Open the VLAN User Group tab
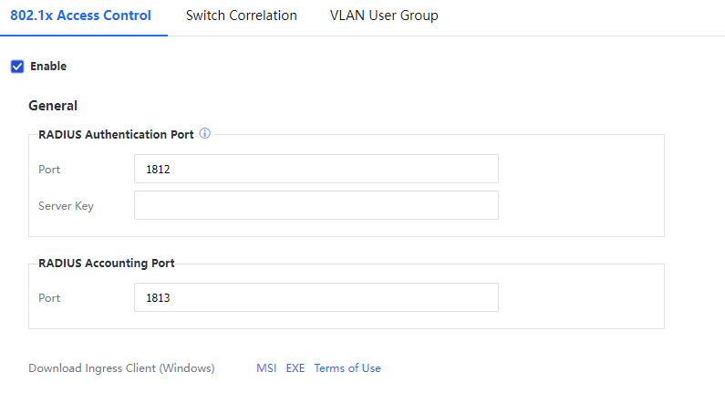The image size is (725, 393). (384, 16)
